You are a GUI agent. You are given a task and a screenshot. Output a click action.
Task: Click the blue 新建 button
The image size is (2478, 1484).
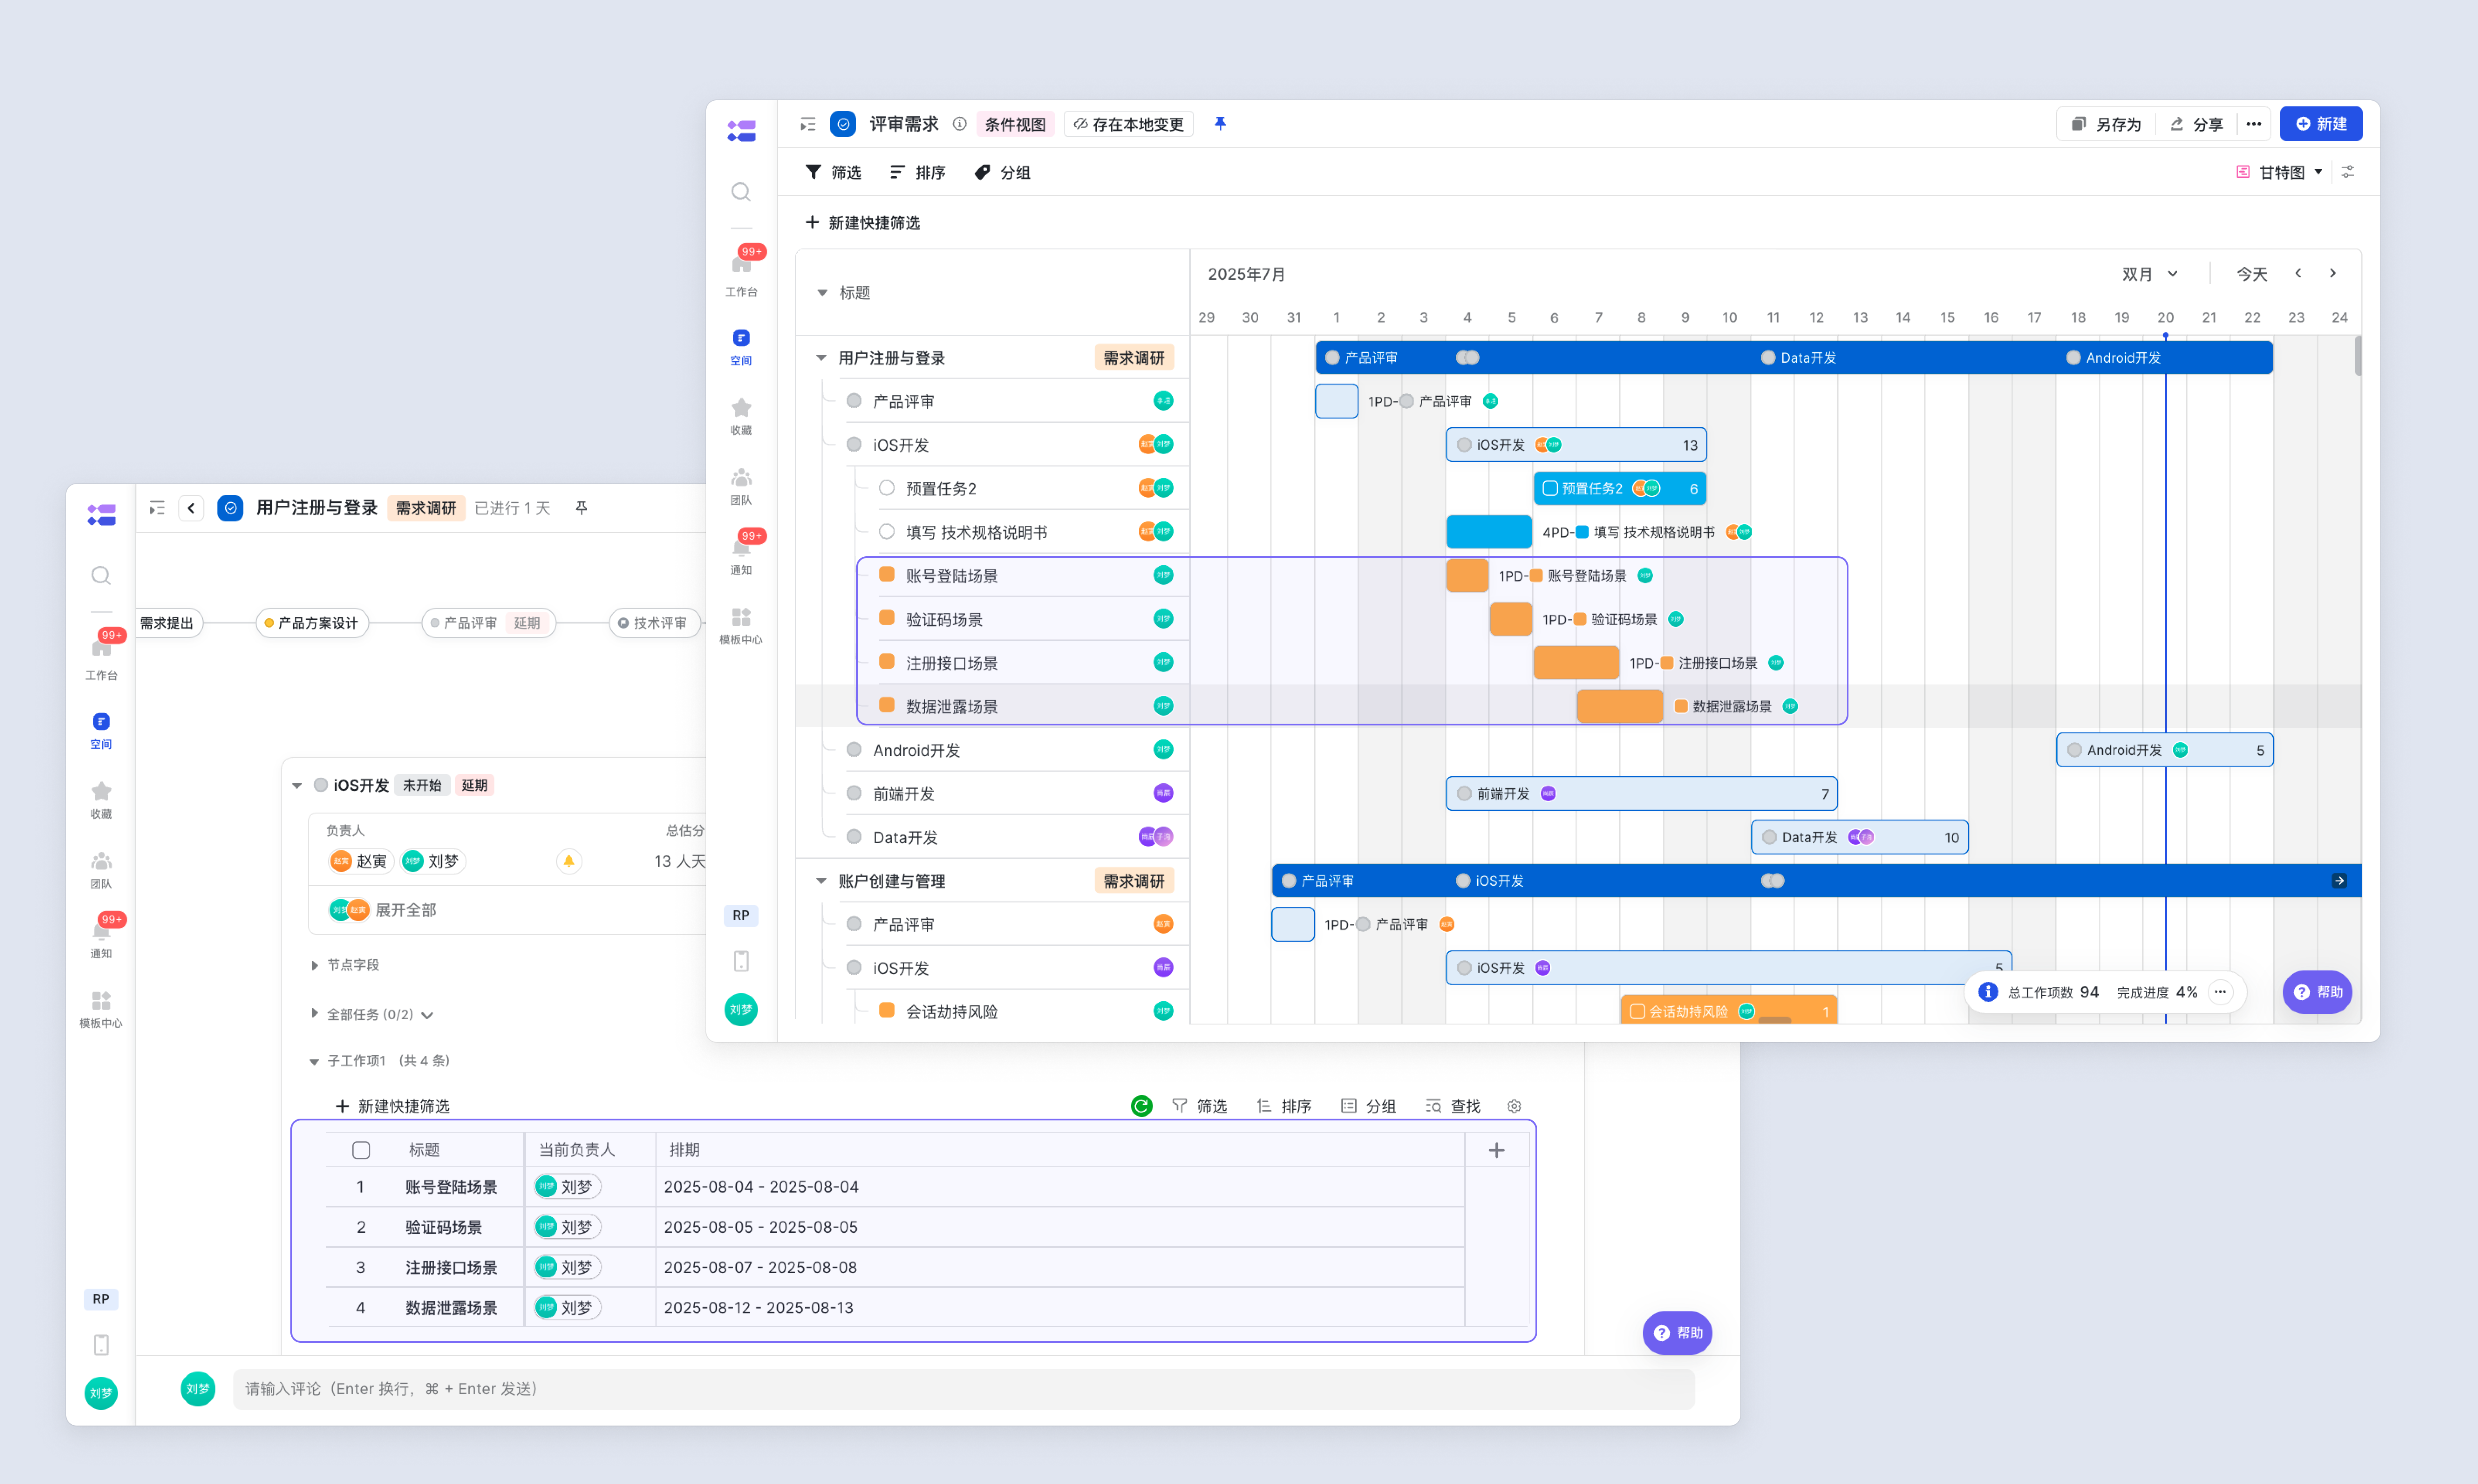click(x=2321, y=124)
